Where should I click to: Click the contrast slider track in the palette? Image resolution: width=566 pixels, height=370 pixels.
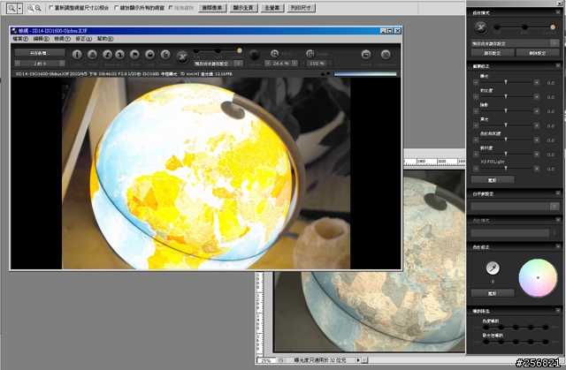[506, 97]
